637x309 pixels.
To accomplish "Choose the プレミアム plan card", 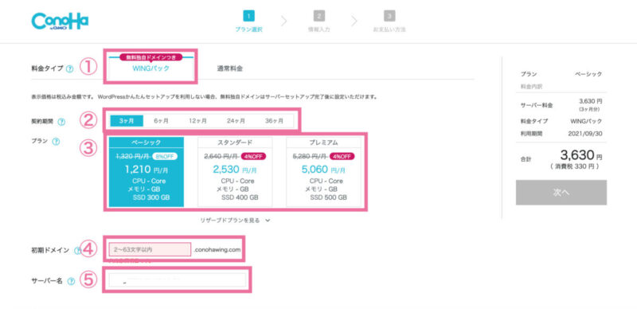I will click(x=323, y=171).
